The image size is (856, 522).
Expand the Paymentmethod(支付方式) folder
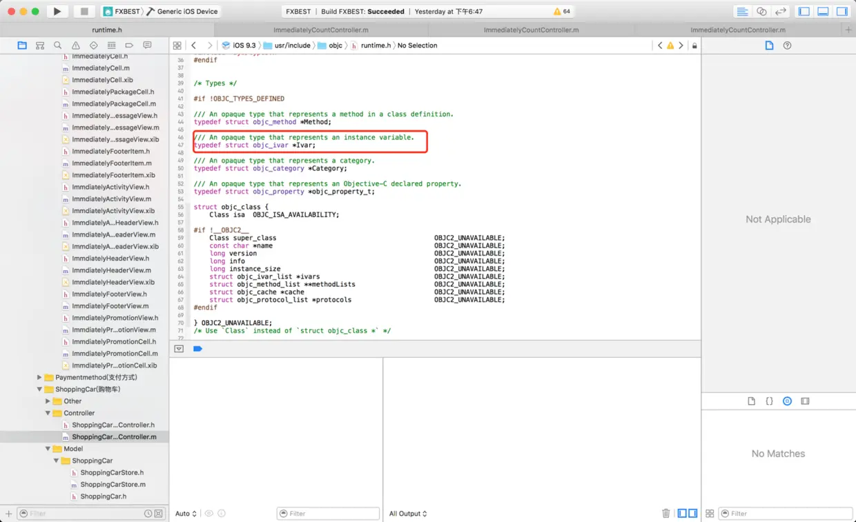point(39,377)
